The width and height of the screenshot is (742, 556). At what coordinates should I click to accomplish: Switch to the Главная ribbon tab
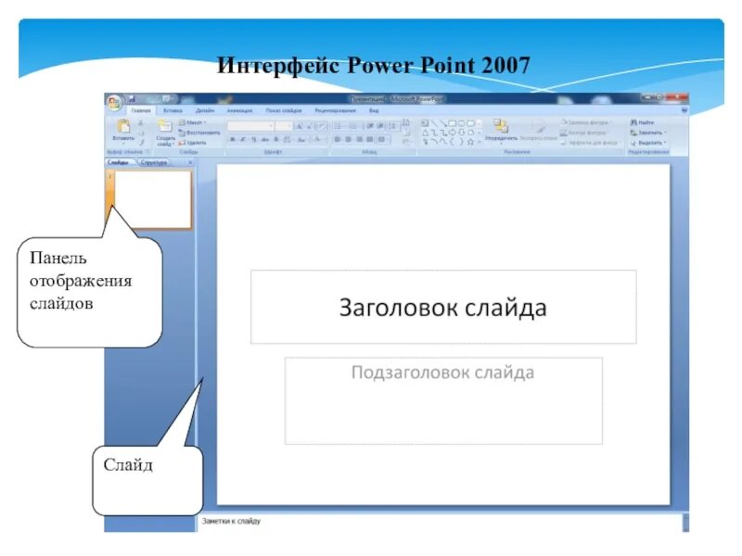point(141,110)
